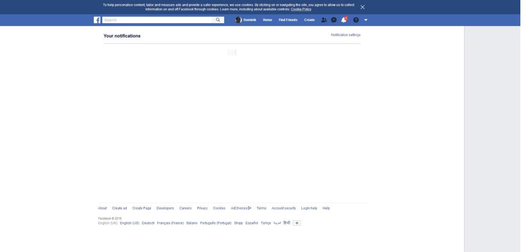Click the About footer link
Image resolution: width=525 pixels, height=252 pixels.
coord(103,208)
